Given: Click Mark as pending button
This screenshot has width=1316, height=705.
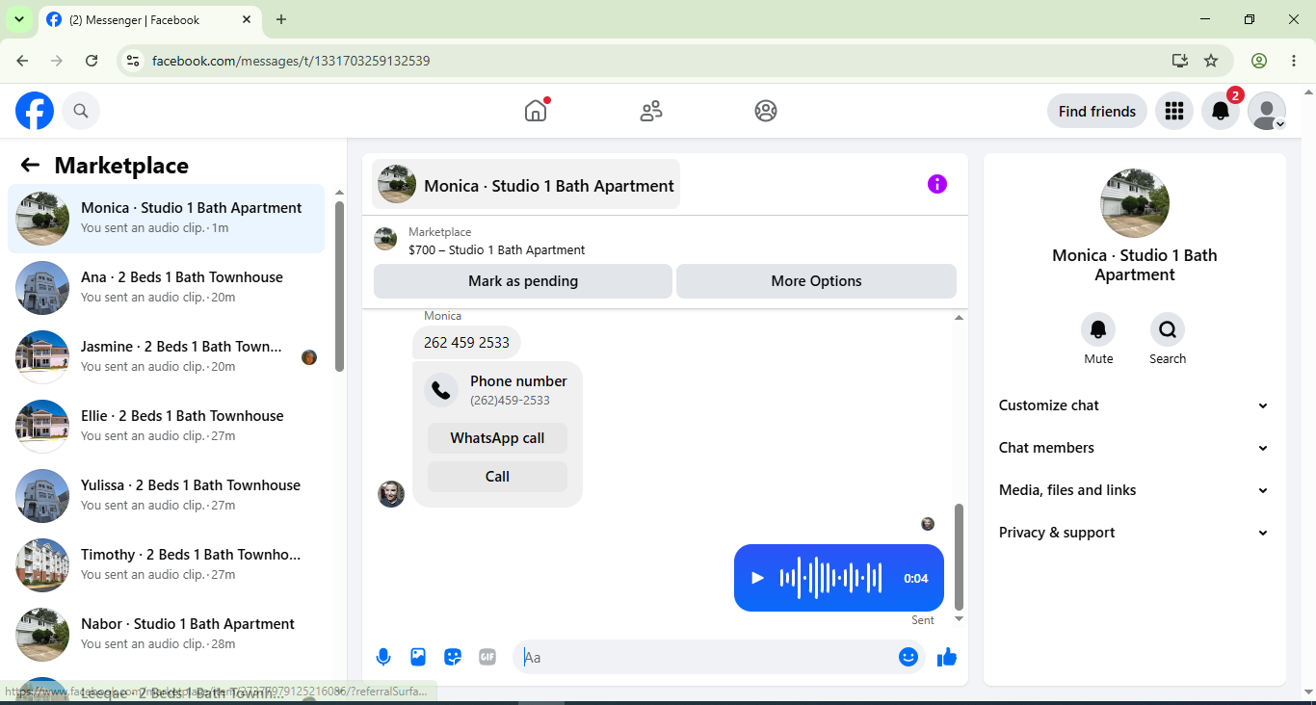Looking at the screenshot, I should pos(523,281).
